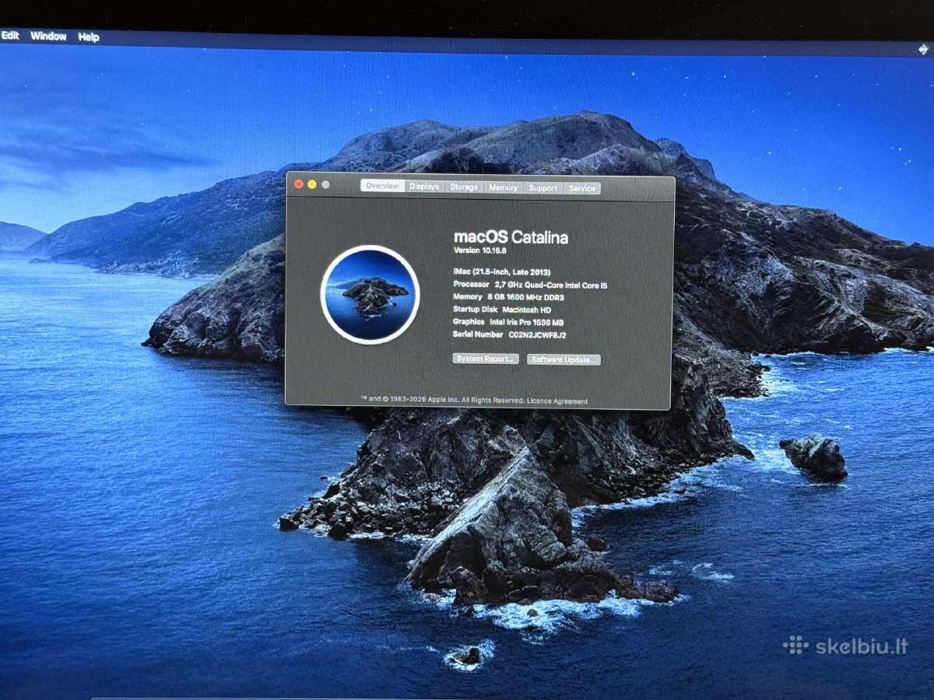The width and height of the screenshot is (934, 700).
Task: Open the Service tab
Action: tap(581, 188)
